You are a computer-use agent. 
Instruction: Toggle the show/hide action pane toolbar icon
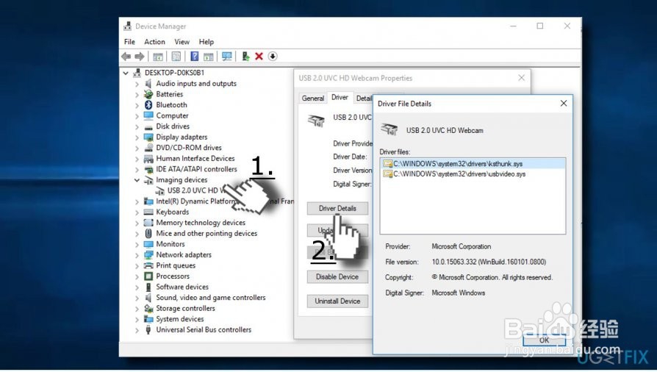pos(208,56)
